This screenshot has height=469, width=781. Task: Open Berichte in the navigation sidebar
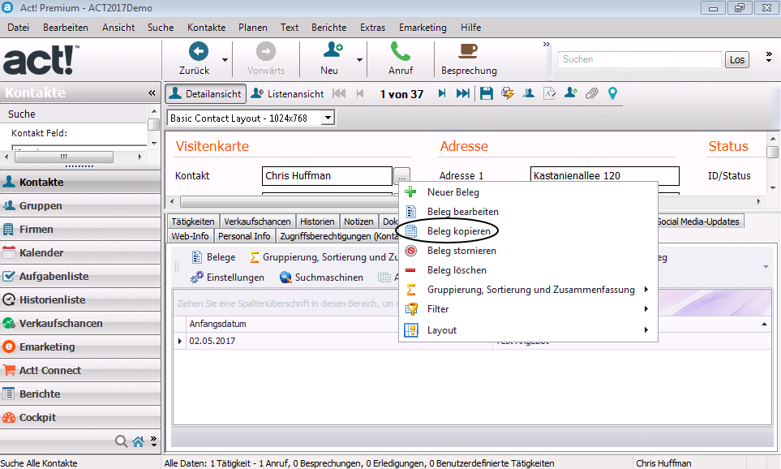tap(80, 394)
